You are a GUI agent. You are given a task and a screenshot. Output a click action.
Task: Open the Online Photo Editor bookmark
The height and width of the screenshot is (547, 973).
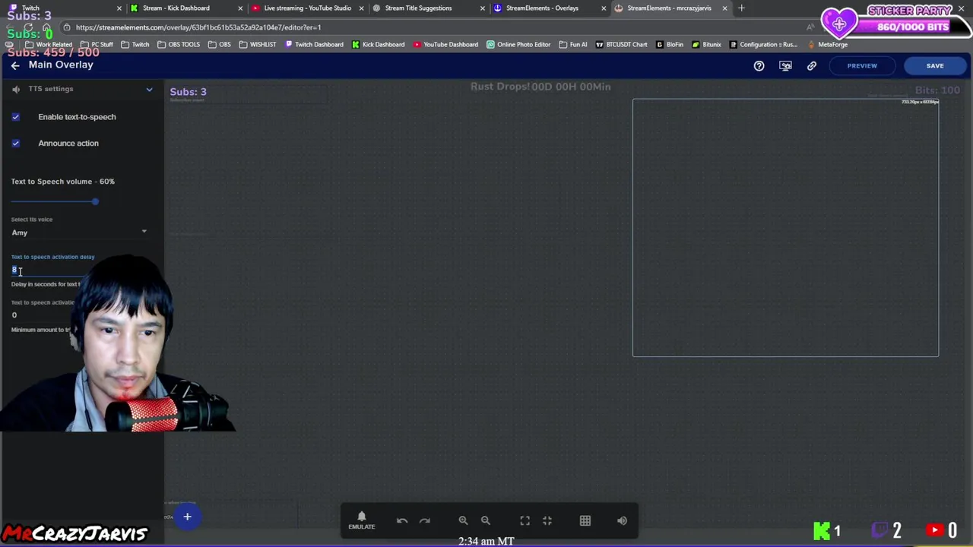click(518, 45)
